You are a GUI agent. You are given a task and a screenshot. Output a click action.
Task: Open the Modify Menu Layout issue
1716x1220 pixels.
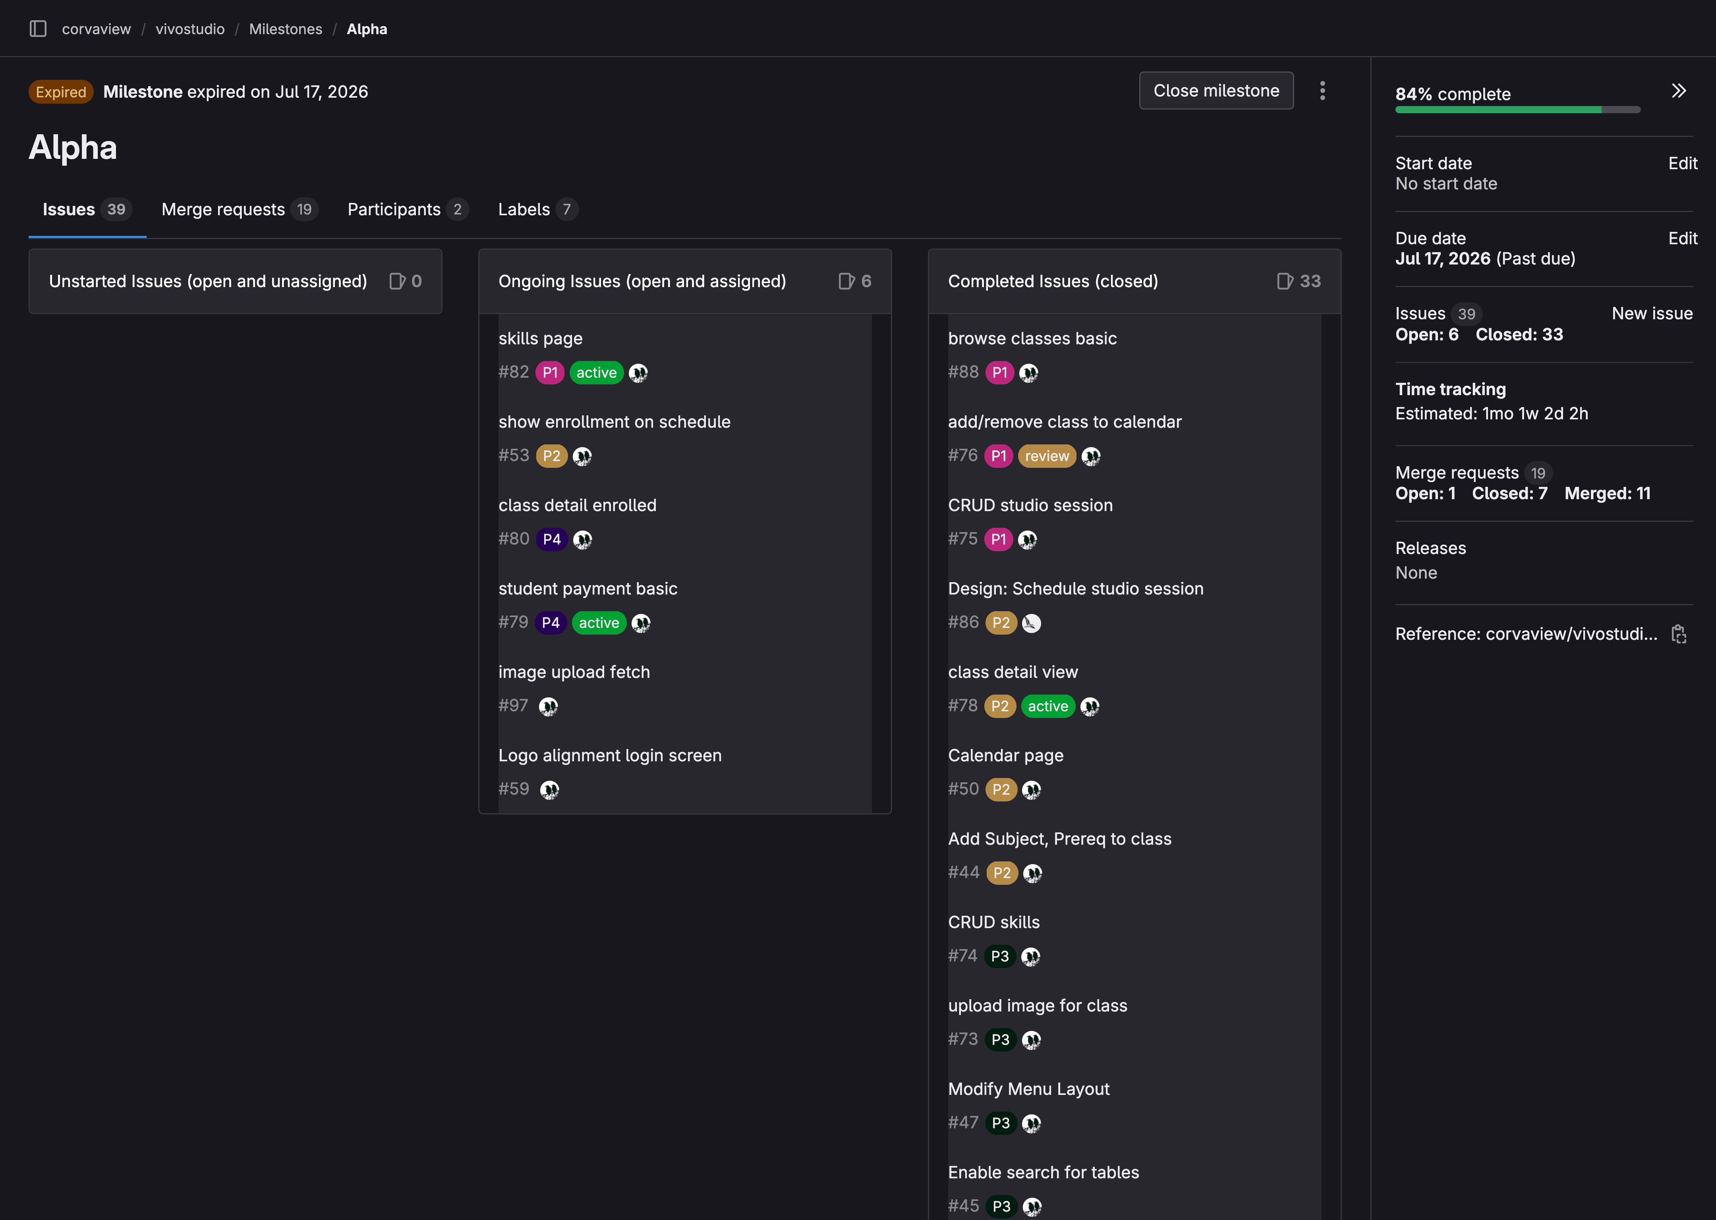[x=1028, y=1089]
